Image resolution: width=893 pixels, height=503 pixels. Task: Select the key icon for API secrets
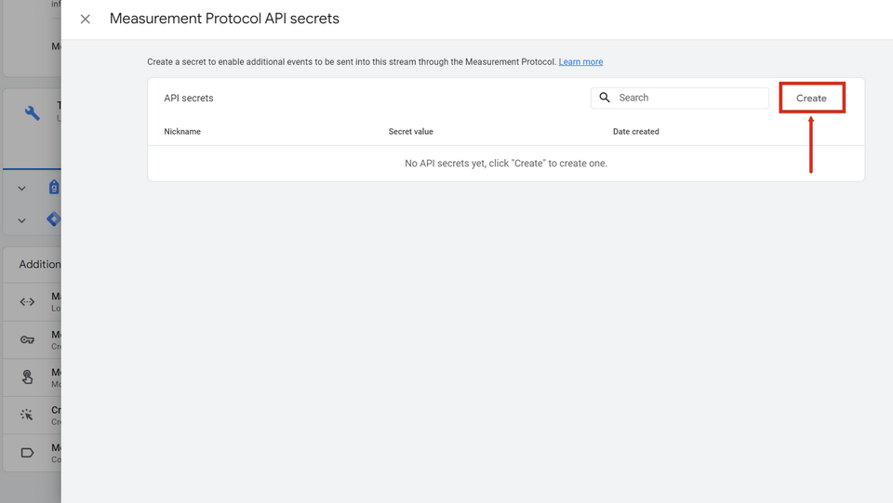pos(28,339)
